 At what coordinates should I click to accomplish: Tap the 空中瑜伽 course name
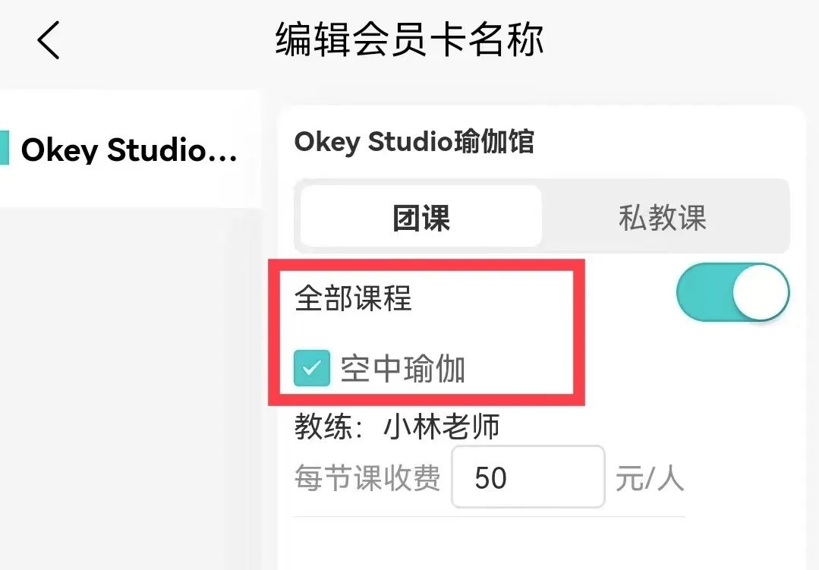click(x=402, y=369)
